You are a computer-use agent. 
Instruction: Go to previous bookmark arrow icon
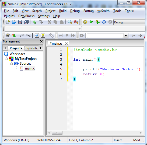click(61, 35)
